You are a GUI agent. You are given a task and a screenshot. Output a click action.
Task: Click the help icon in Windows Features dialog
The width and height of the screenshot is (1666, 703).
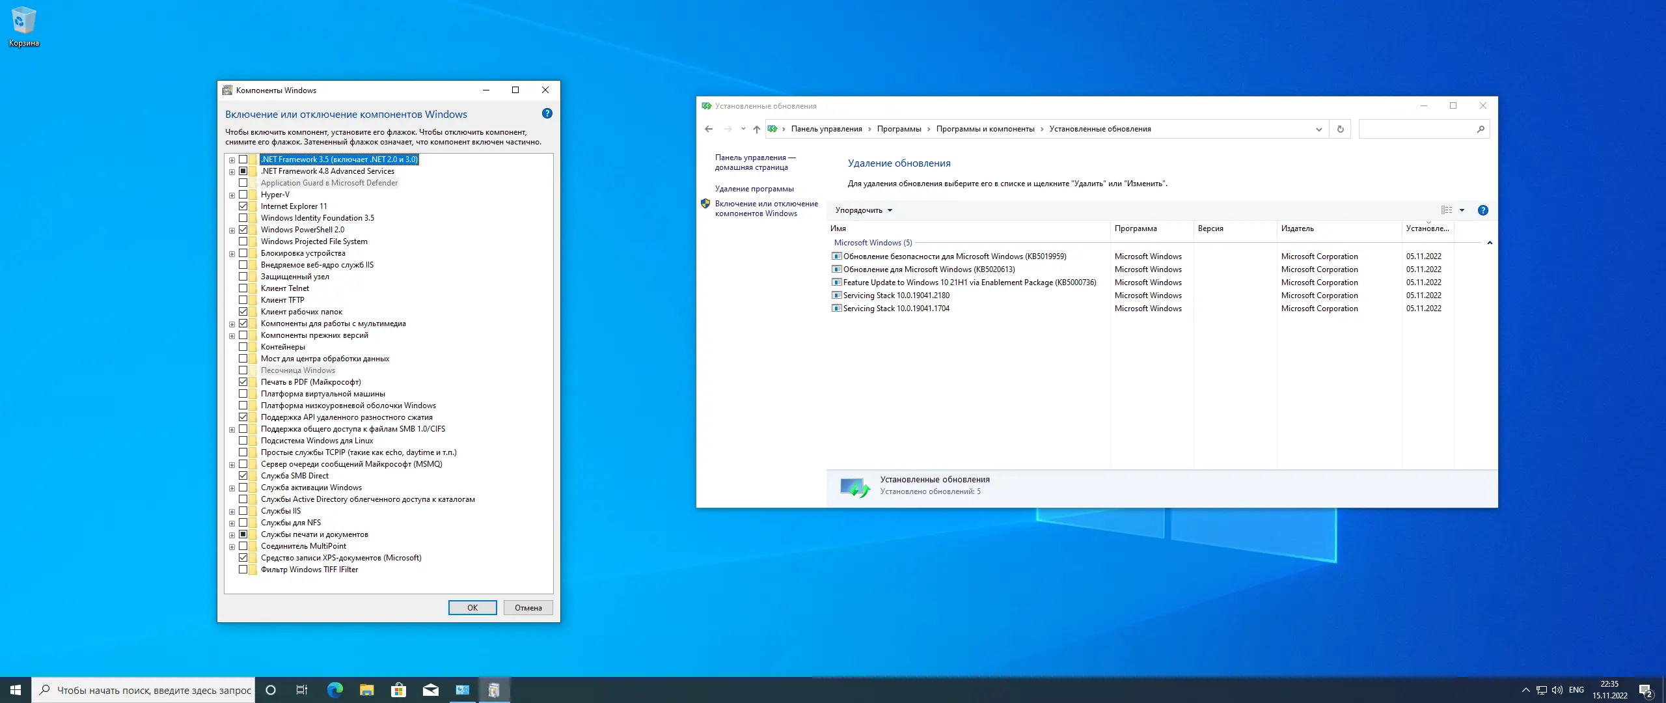pyautogui.click(x=547, y=114)
